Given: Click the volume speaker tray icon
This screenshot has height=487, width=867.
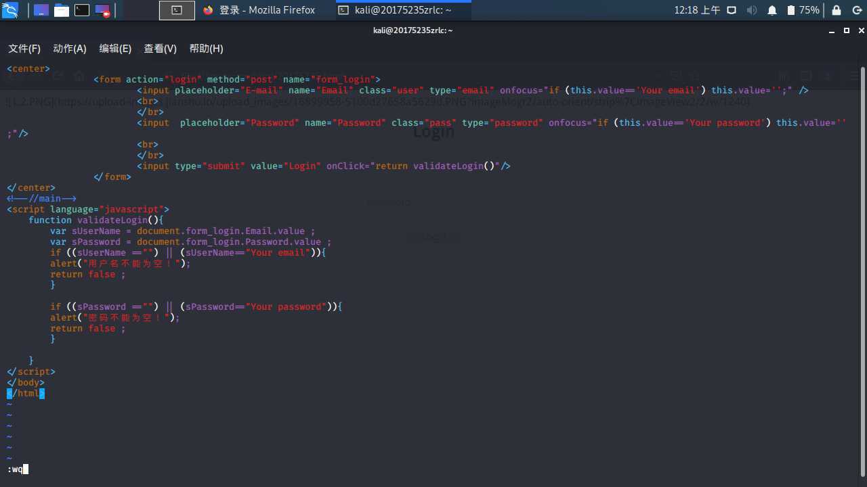Looking at the screenshot, I should click(x=752, y=10).
